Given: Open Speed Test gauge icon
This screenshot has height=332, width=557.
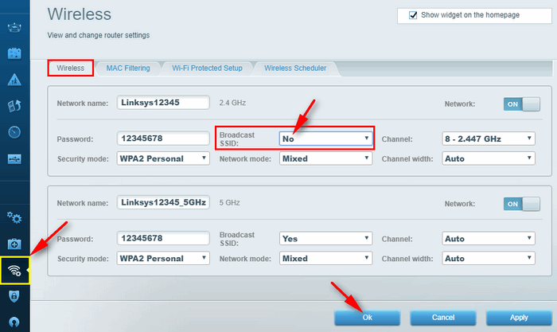Looking at the screenshot, I should point(14,132).
